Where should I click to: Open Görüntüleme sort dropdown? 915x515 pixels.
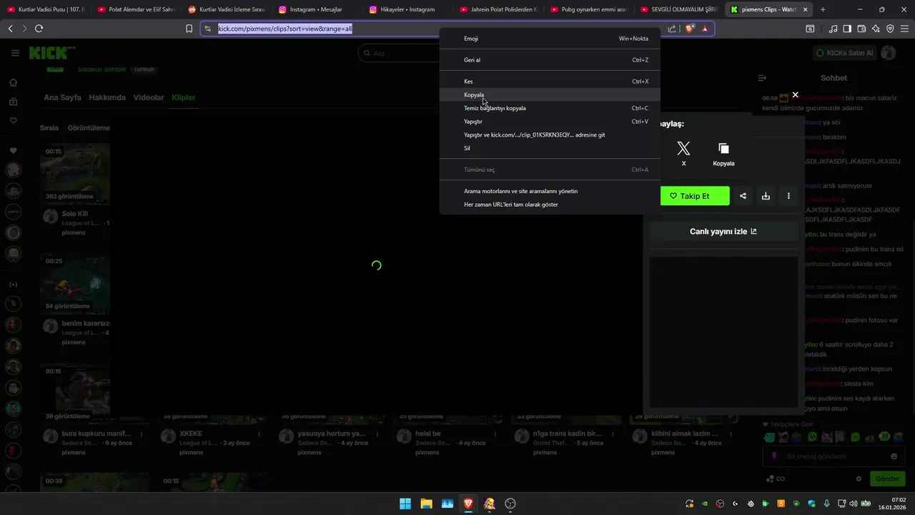tap(89, 128)
